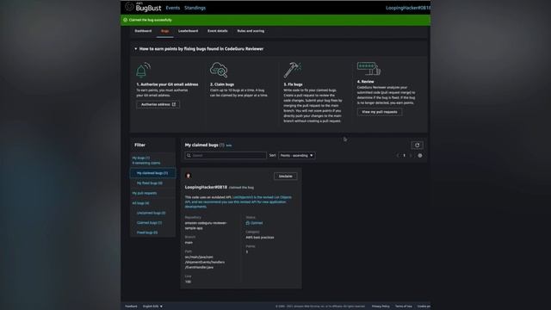Select the Bugs tab
This screenshot has height=310, width=551.
(x=164, y=31)
